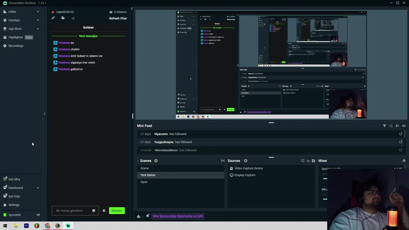
Task: Open Streamlabs from the taskbar
Action: coord(68,226)
